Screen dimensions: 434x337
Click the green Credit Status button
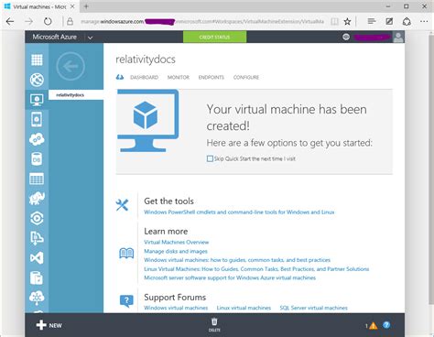(x=214, y=37)
